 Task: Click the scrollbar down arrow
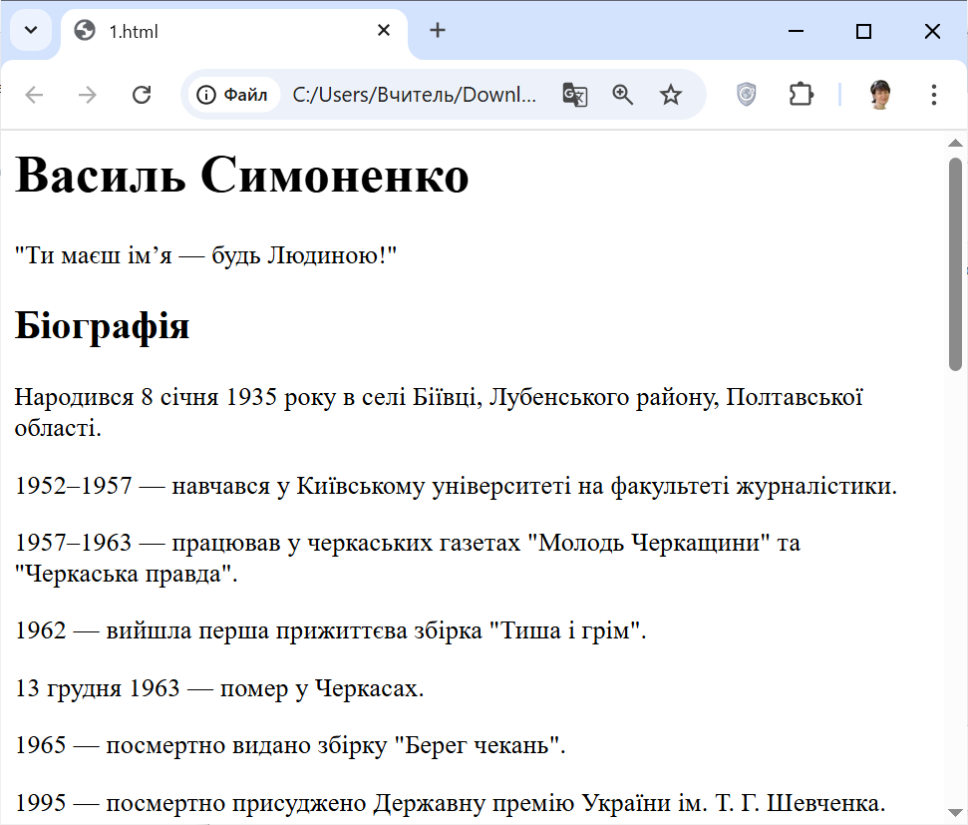click(955, 812)
